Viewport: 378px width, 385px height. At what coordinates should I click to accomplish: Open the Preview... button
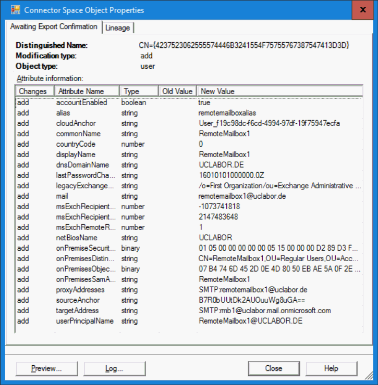coord(47,368)
